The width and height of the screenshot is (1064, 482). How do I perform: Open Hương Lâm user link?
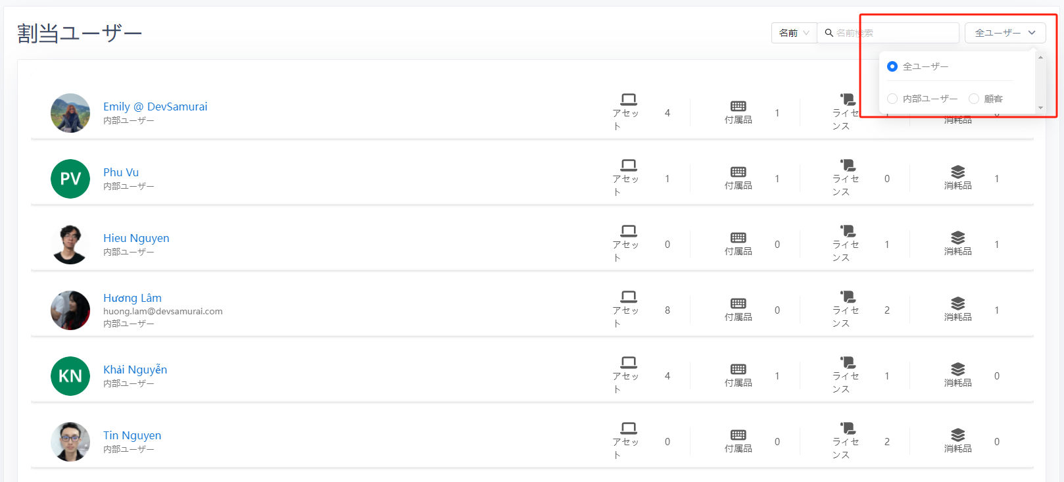pyautogui.click(x=132, y=298)
